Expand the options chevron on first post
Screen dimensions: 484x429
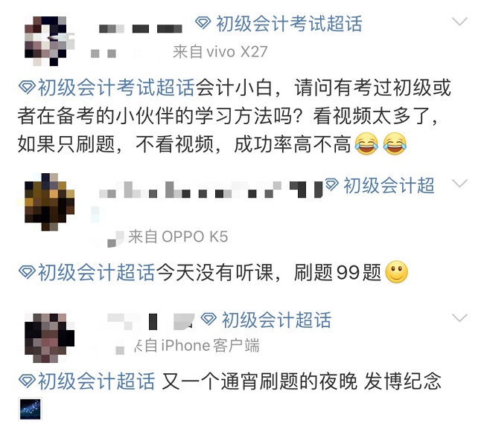pyautogui.click(x=459, y=22)
